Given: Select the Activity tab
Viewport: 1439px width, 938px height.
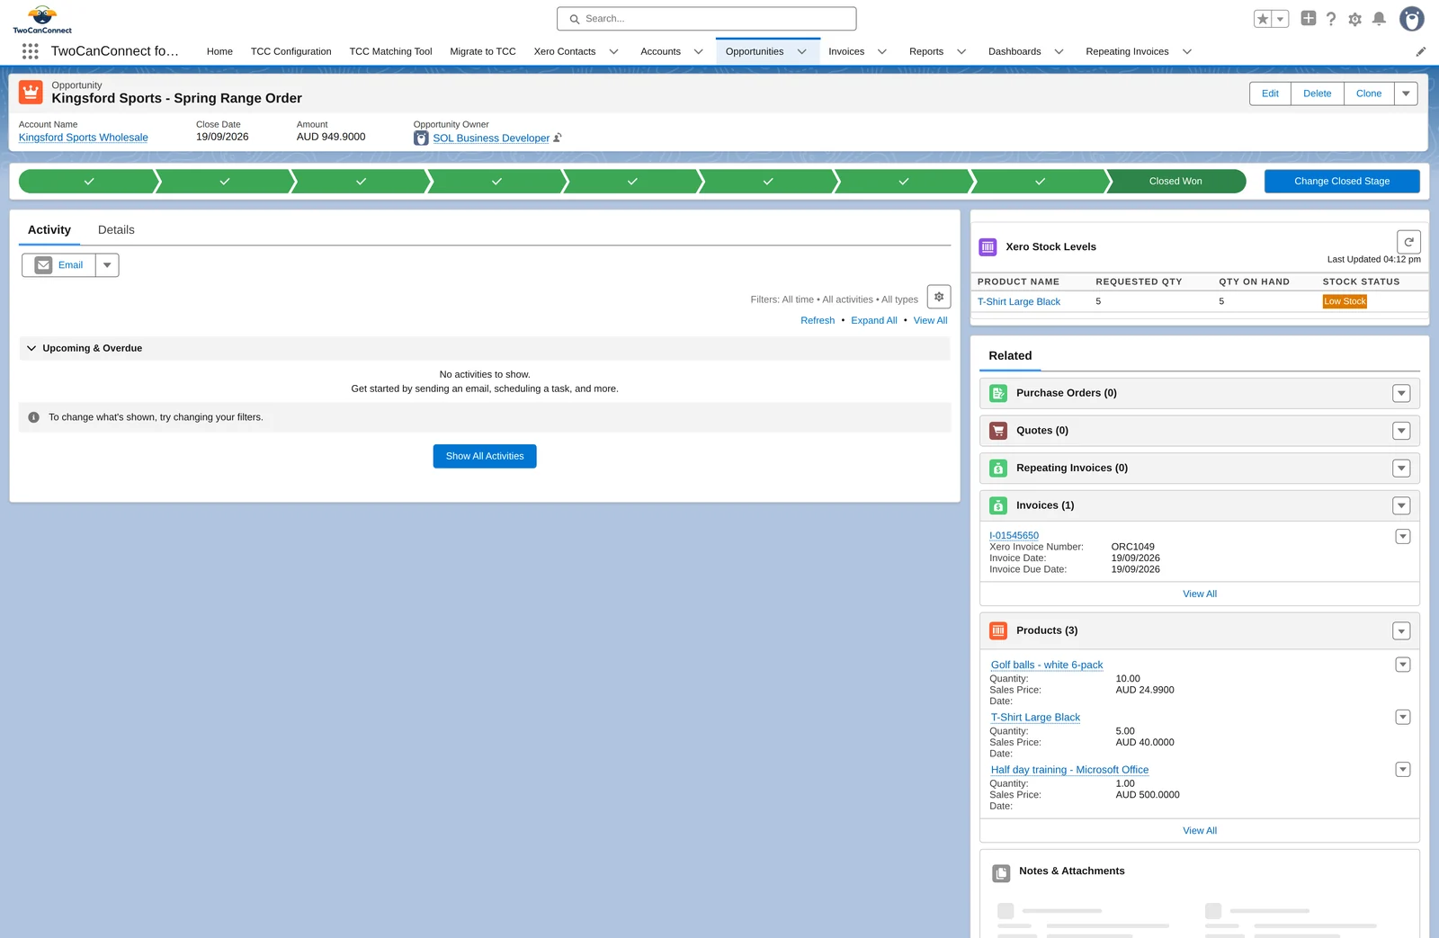Looking at the screenshot, I should tap(49, 230).
